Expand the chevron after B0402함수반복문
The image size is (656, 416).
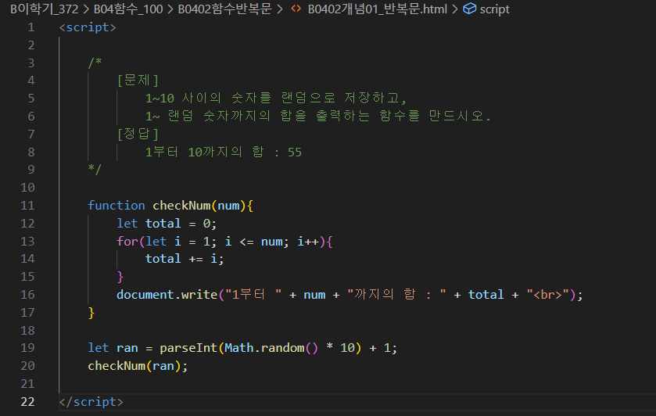point(279,9)
